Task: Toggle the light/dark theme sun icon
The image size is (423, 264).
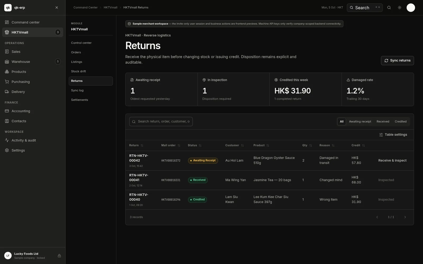Action: pos(399,8)
